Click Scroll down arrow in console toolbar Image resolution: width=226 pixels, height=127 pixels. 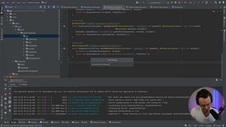[10, 93]
